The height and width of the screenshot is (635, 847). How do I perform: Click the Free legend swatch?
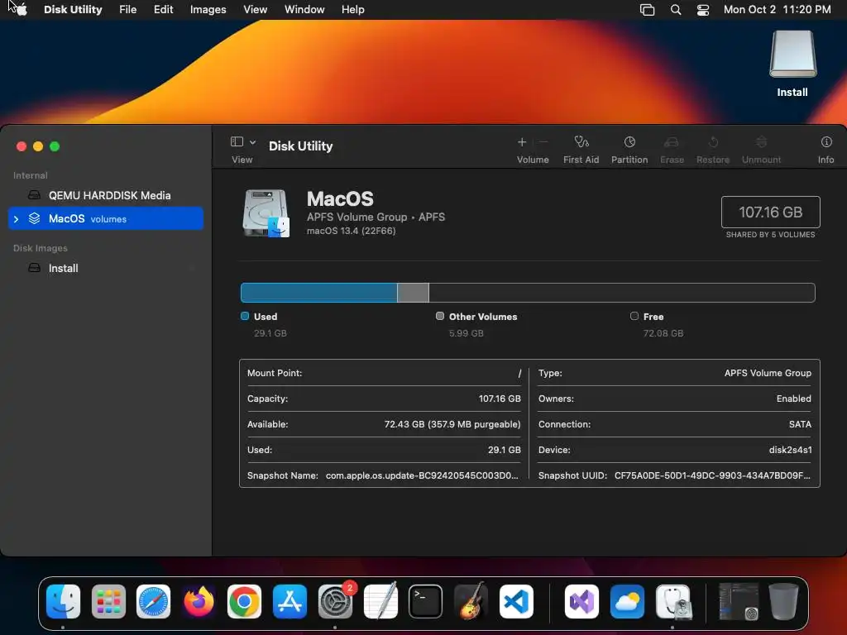[634, 316]
